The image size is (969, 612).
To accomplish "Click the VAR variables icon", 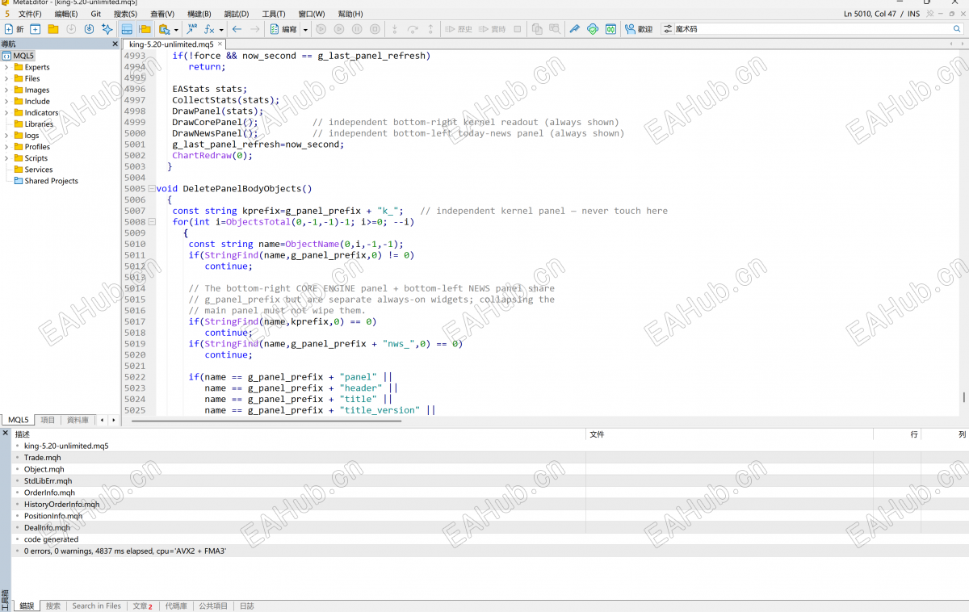I will (x=192, y=29).
